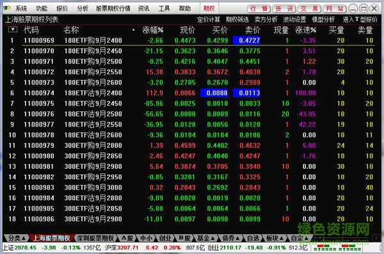The height and width of the screenshot is (254, 384).
Task: Open the column dropdown arrow beside 代码 header
Action: click(x=13, y=29)
